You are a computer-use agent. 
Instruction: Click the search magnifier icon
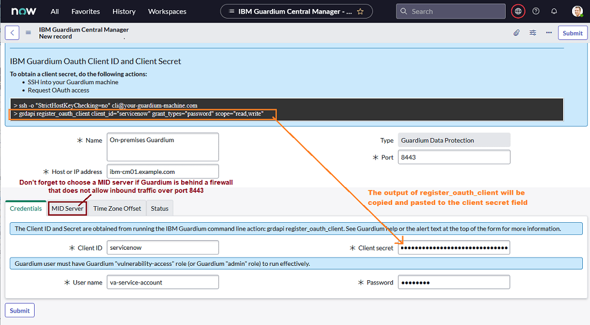(x=403, y=11)
